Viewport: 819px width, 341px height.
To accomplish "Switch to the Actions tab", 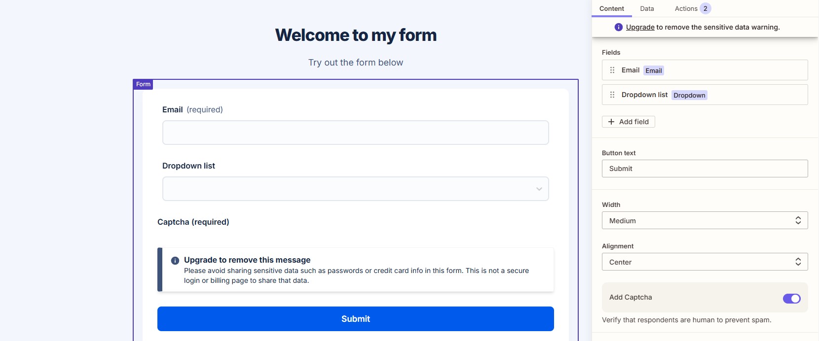I will [686, 8].
